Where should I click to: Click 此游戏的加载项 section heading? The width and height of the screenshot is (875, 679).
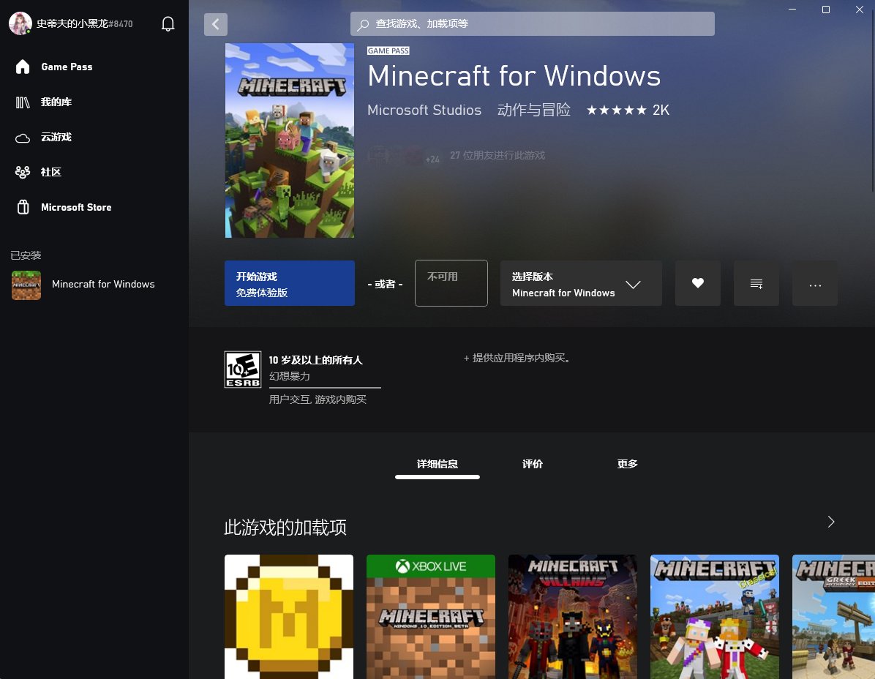285,528
